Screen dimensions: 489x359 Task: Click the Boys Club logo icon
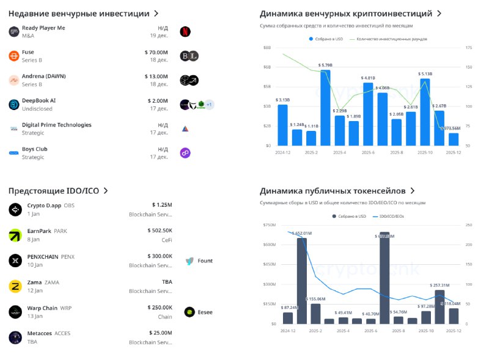point(14,153)
